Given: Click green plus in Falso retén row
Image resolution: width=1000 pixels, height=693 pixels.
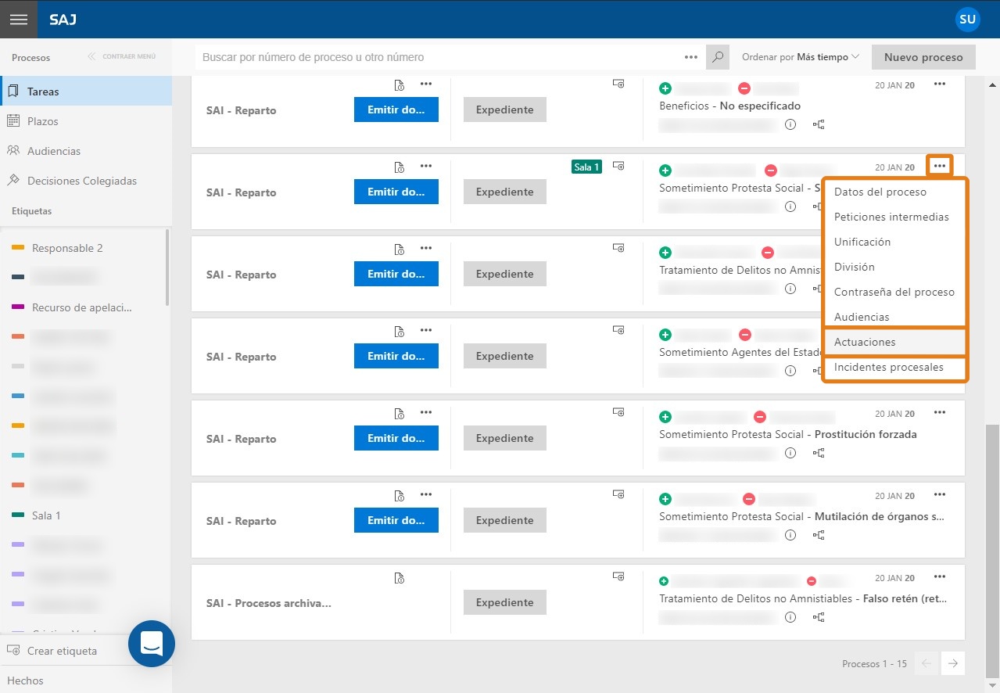Looking at the screenshot, I should [664, 581].
